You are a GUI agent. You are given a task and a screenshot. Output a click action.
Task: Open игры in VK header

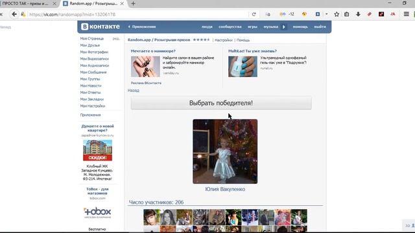pos(252,27)
